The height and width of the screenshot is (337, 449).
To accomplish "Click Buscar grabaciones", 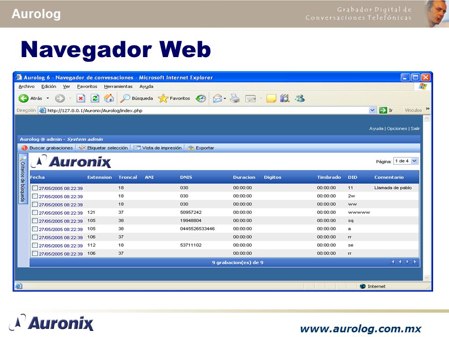I will pos(47,148).
